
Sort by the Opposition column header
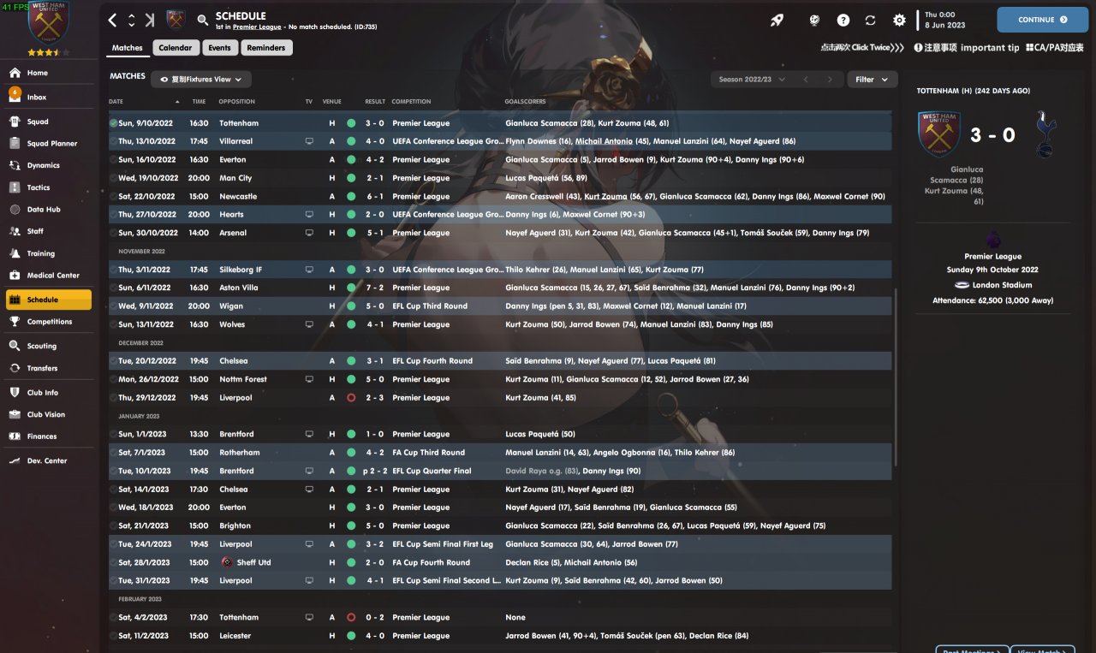pyautogui.click(x=237, y=102)
